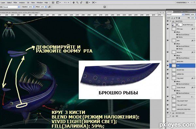This screenshot has height=129, width=196.
Task: Open the Arrange Documents icon menu
Action: point(88,3)
